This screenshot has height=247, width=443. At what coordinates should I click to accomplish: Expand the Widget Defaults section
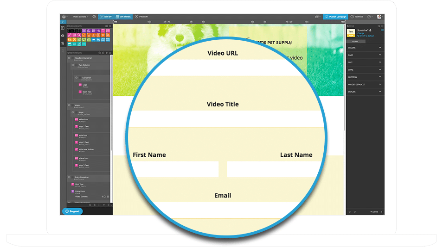pyautogui.click(x=365, y=84)
